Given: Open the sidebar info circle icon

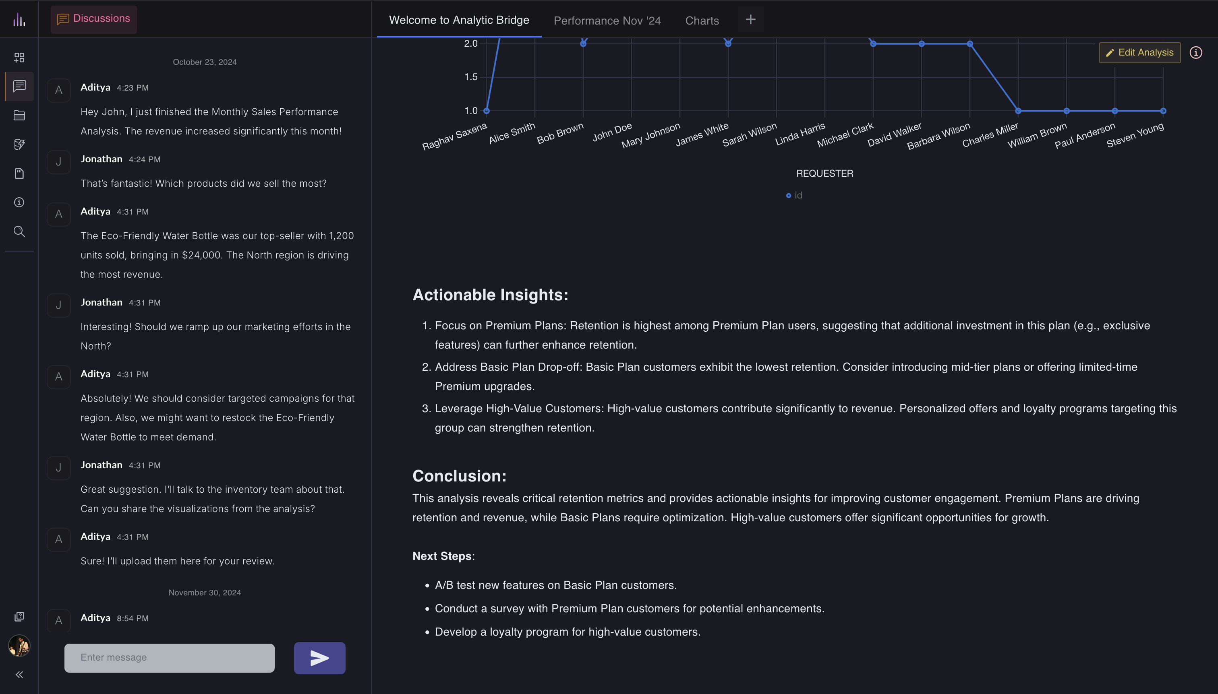Looking at the screenshot, I should 19,202.
